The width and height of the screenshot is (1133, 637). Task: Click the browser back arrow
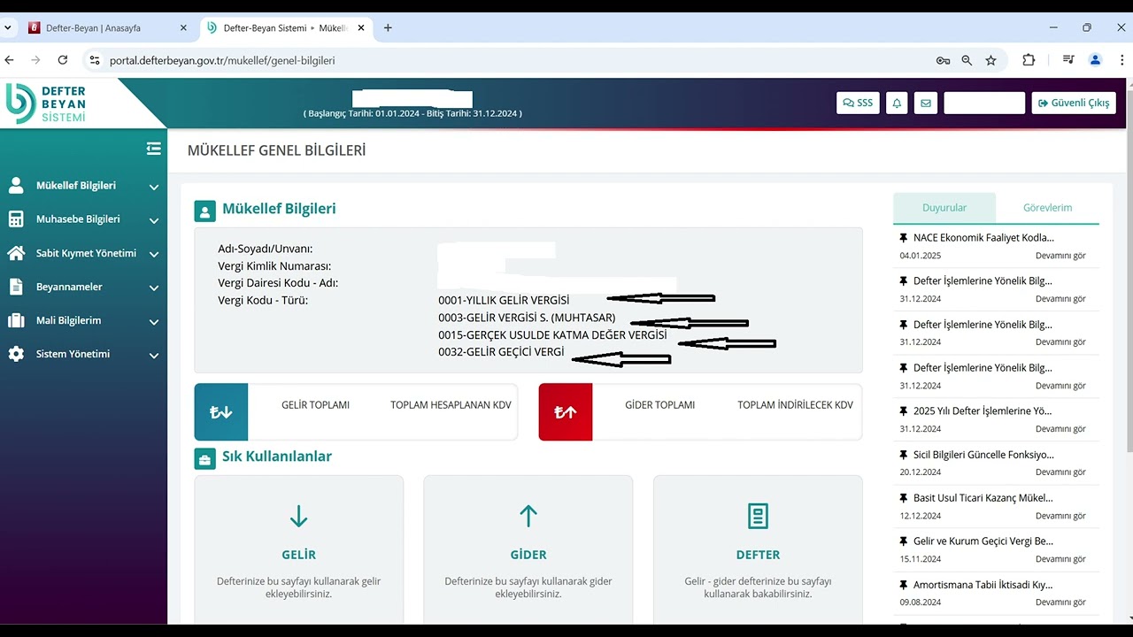(10, 60)
